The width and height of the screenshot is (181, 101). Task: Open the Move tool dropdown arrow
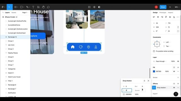[x=11, y=7]
